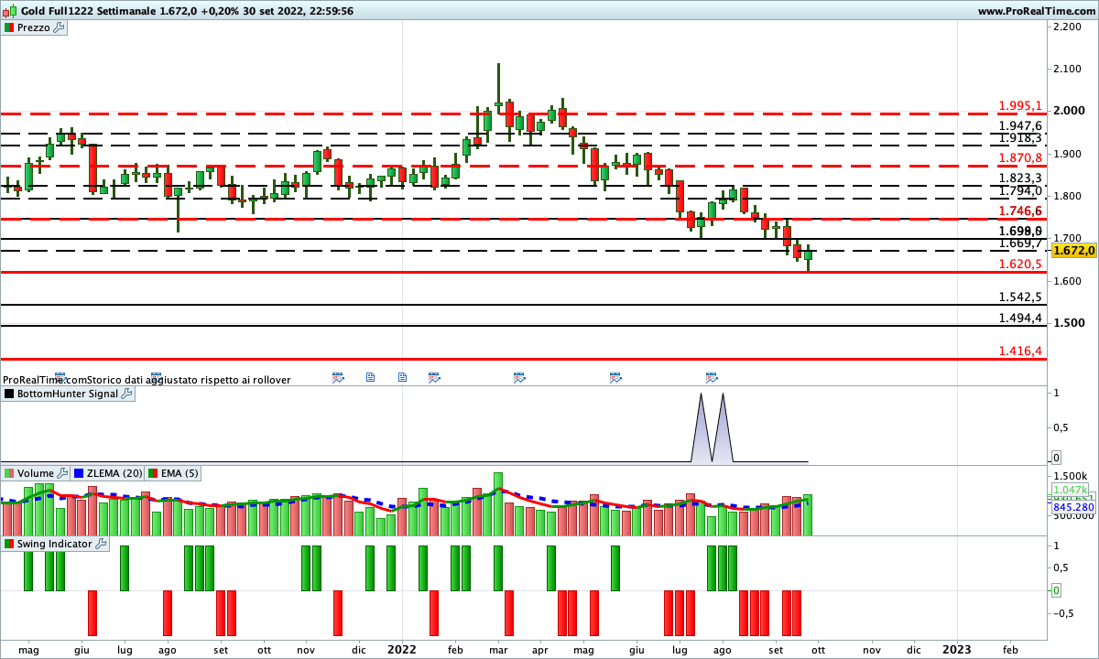
Task: Click first document icon near December
Action: tap(371, 377)
